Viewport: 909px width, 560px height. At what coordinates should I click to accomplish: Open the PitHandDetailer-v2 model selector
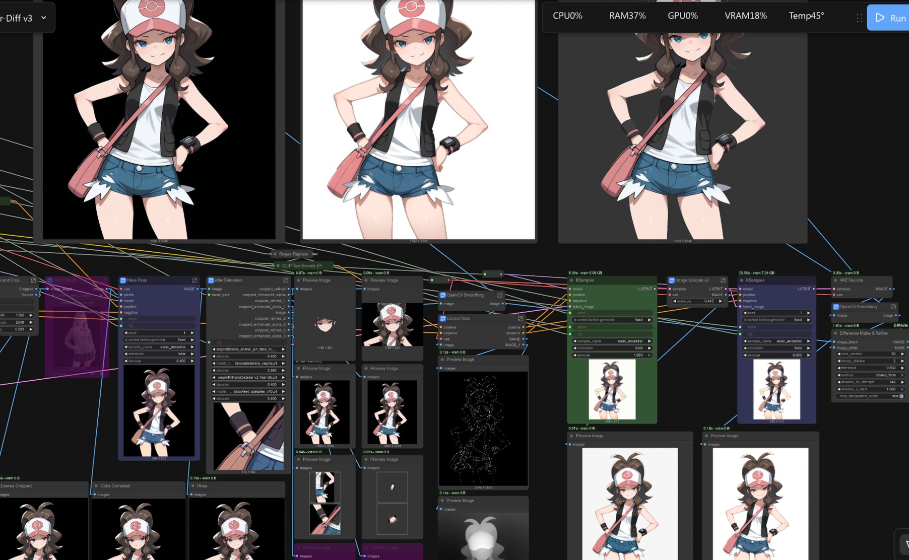click(249, 378)
